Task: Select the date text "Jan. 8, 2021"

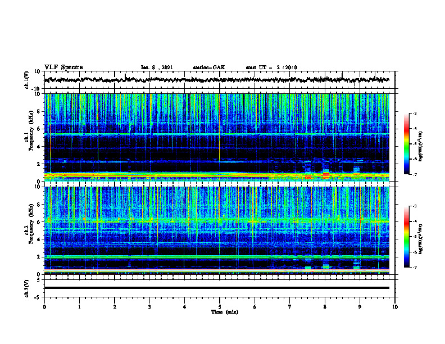Action: [157, 67]
